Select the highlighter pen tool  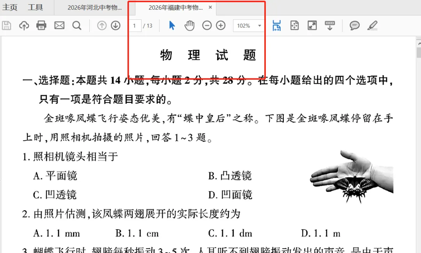372,26
